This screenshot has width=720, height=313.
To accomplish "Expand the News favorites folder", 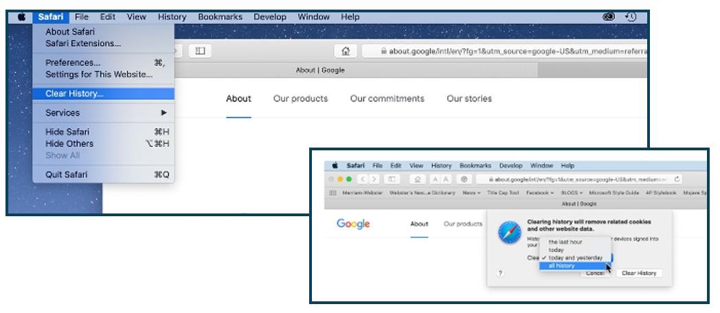I will click(x=471, y=193).
